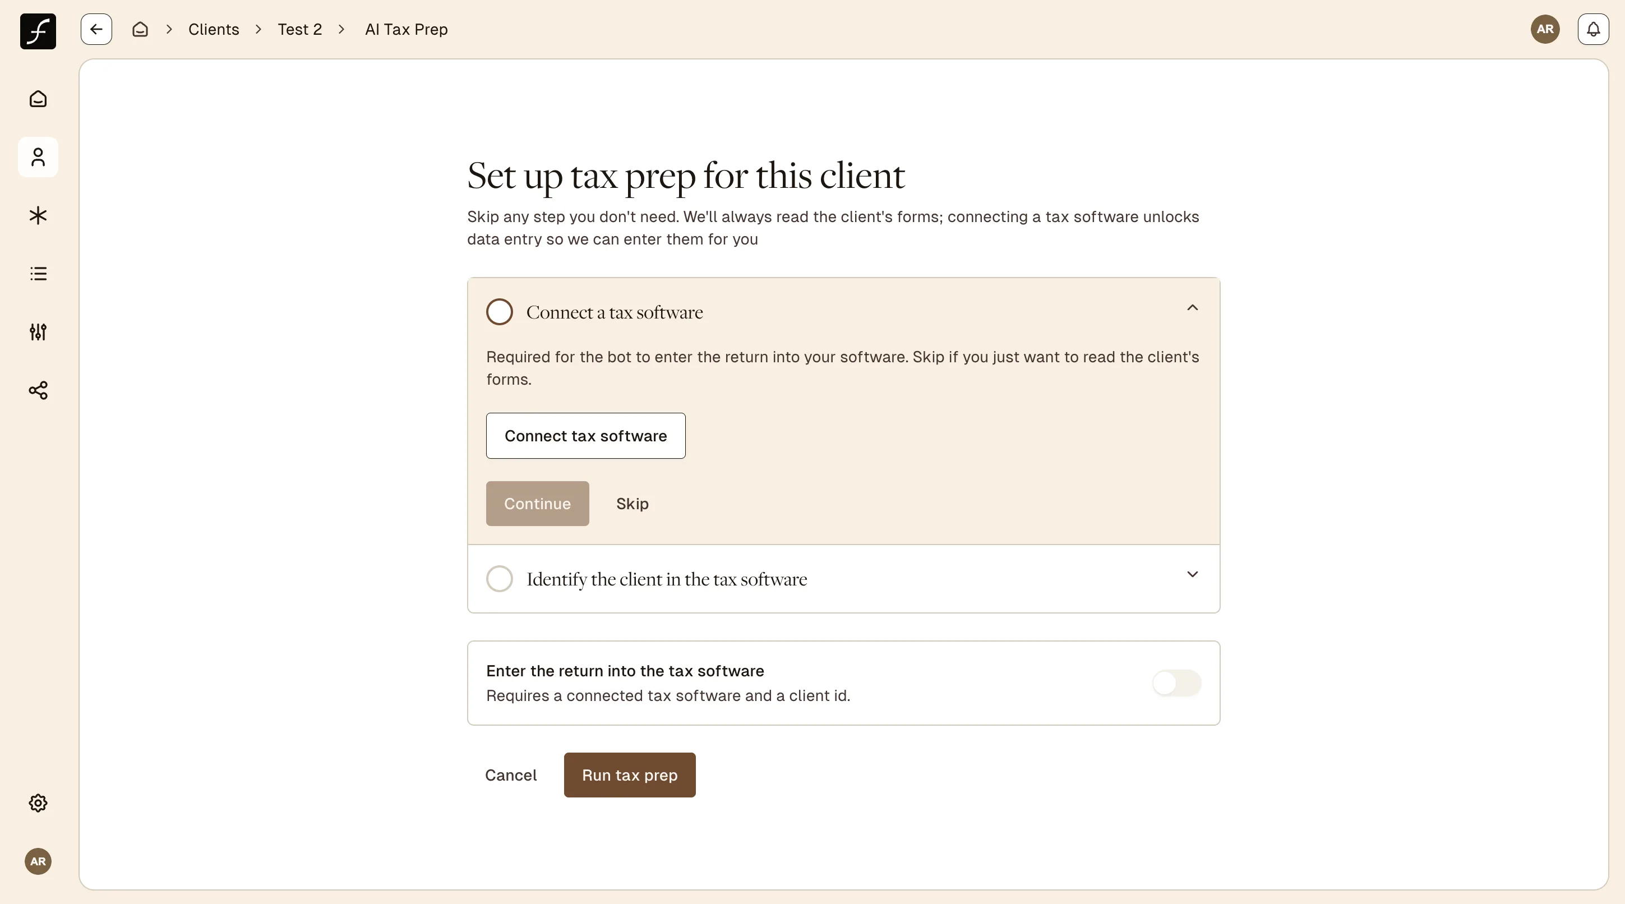Screen dimensions: 1625x904
Task: Click the Connect tax software button
Action: click(x=585, y=435)
